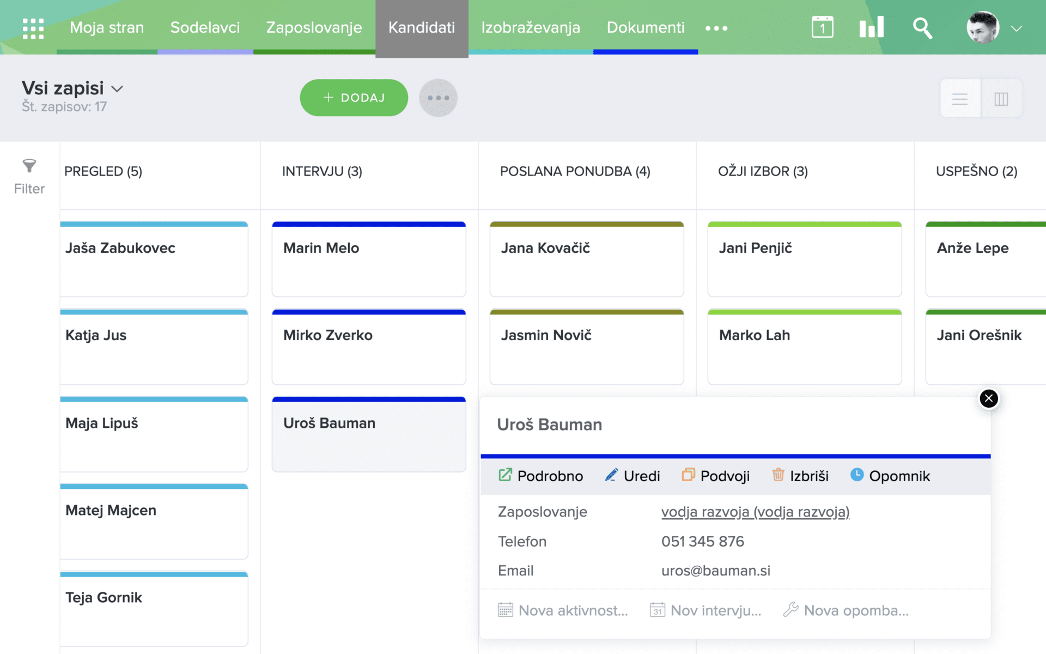
Task: Click Izbriši label in the popup
Action: pos(810,476)
